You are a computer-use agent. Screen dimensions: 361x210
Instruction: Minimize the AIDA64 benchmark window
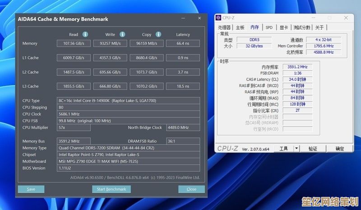point(183,19)
